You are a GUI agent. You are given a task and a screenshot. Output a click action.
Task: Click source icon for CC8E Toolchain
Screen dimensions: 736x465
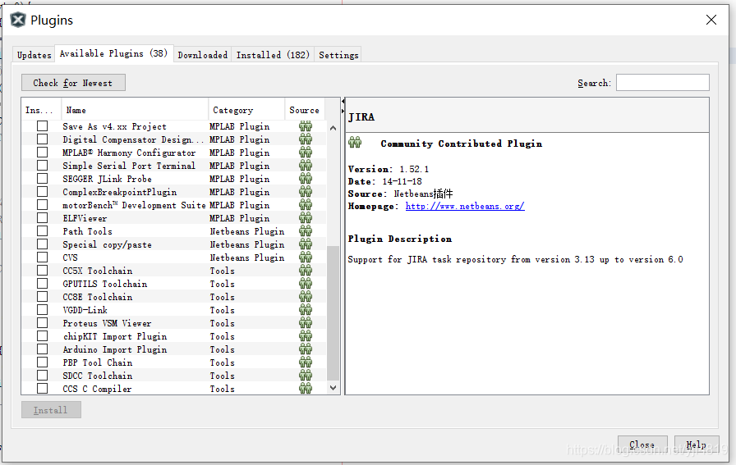tap(306, 297)
